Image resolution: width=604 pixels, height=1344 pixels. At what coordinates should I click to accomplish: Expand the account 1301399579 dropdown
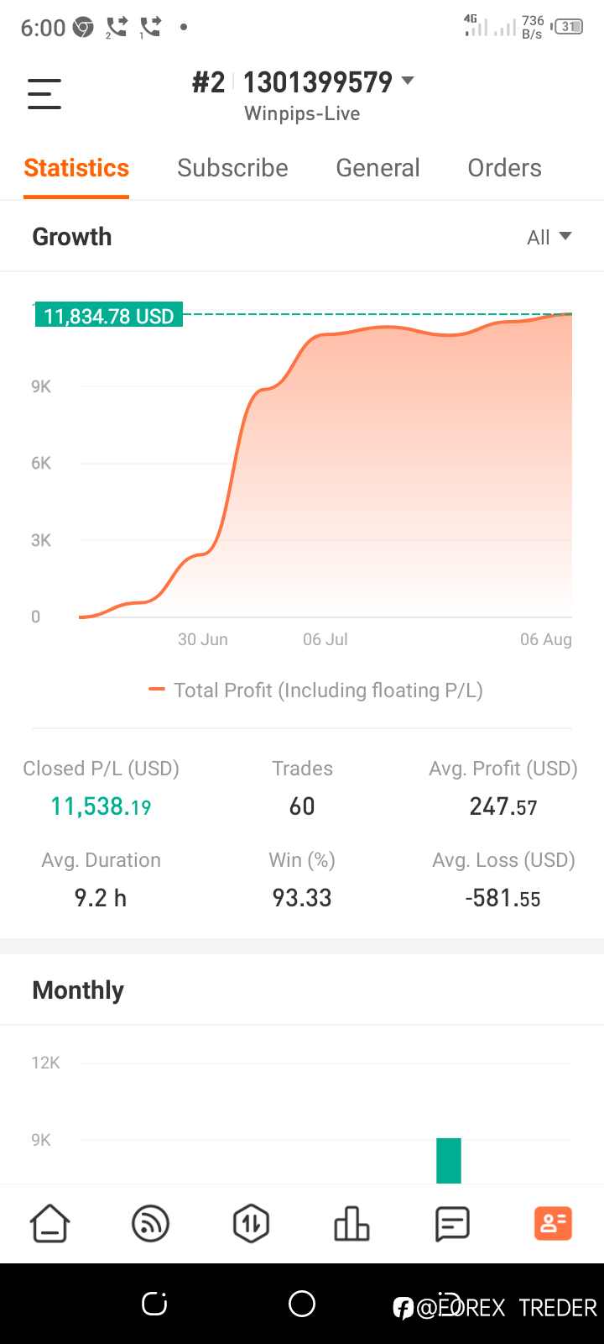tap(408, 81)
